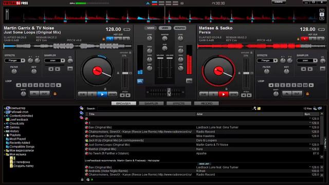
Task: Tap the BPM button on left deck
Action: pos(126,30)
